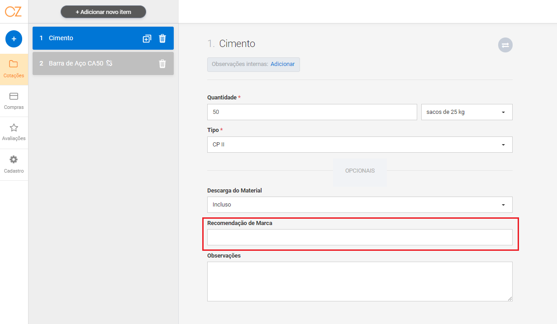557x324 pixels.
Task: Click the swap arrows circle button
Action: tap(505, 45)
